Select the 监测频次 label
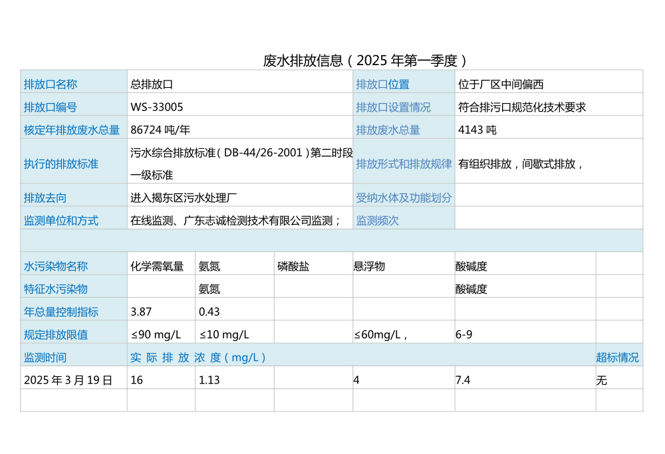Image resolution: width=665 pixels, height=454 pixels. click(x=377, y=221)
